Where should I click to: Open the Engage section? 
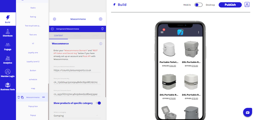point(8,46)
